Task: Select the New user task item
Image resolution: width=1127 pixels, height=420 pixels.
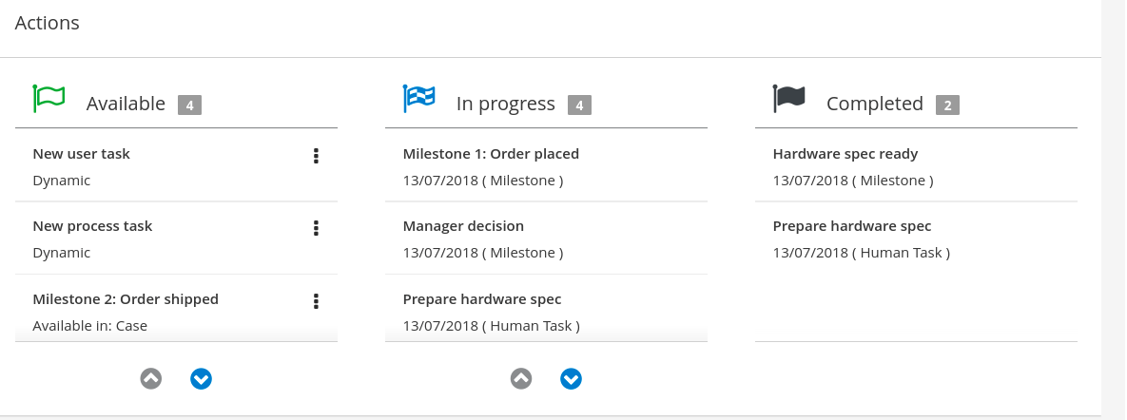Action: (x=82, y=154)
